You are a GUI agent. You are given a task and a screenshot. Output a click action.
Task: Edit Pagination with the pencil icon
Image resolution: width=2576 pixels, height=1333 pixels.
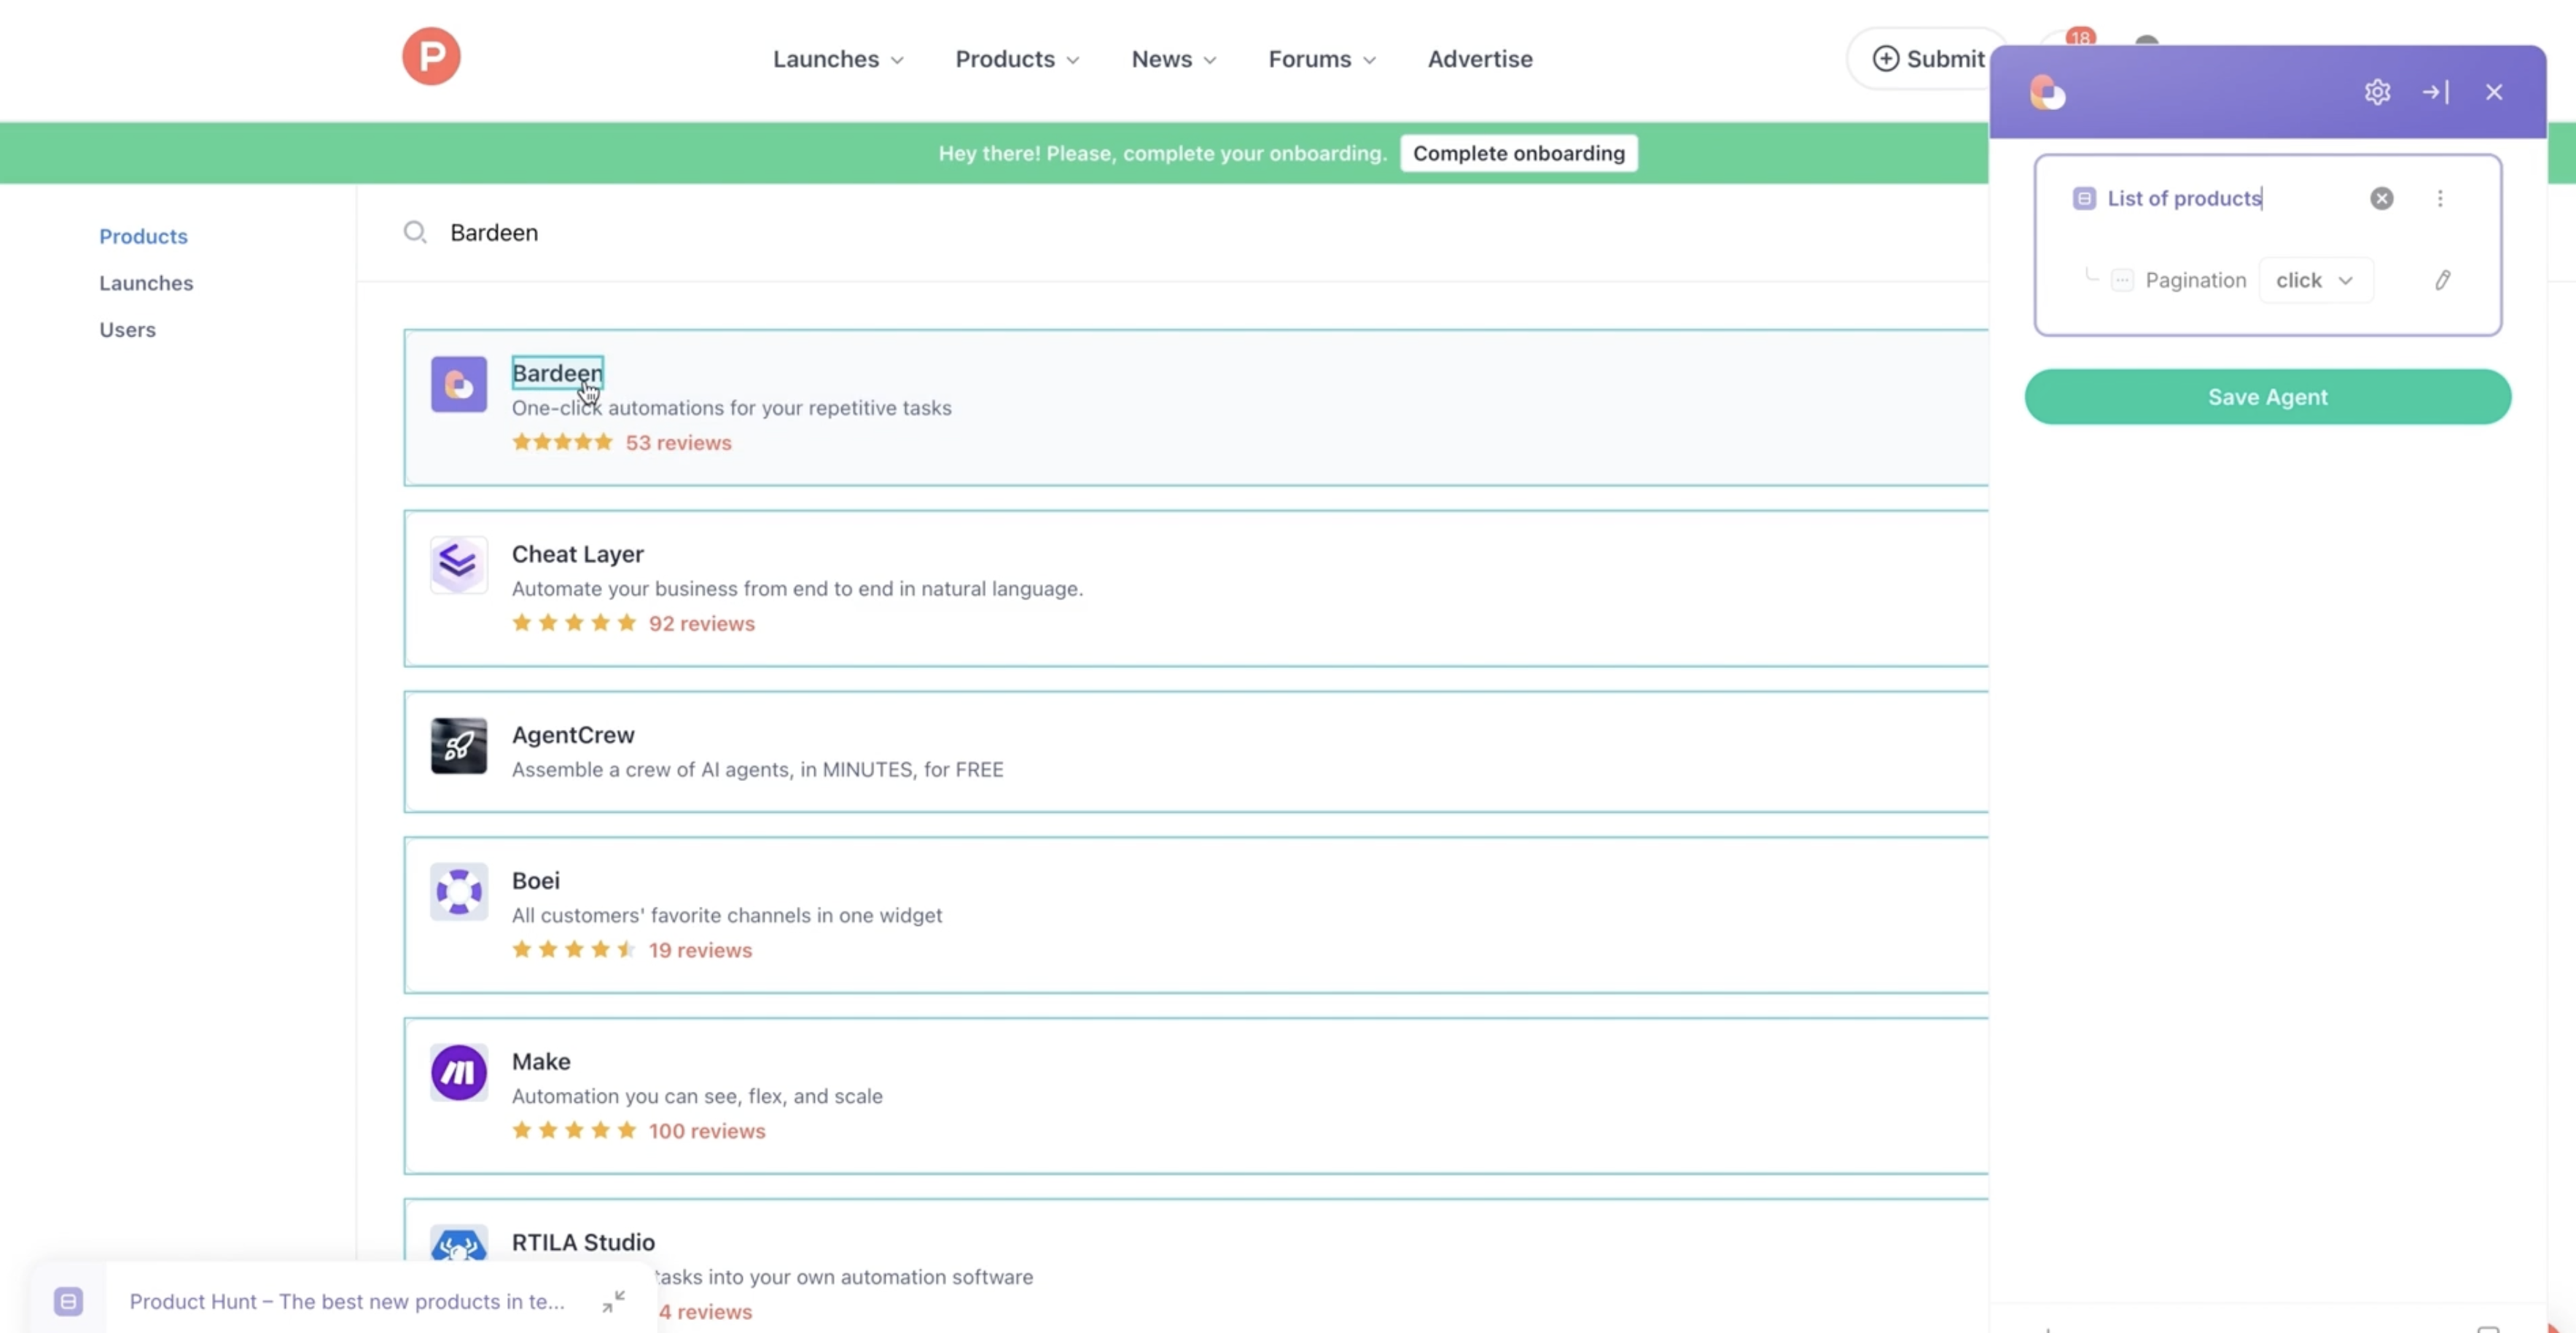(x=2442, y=280)
